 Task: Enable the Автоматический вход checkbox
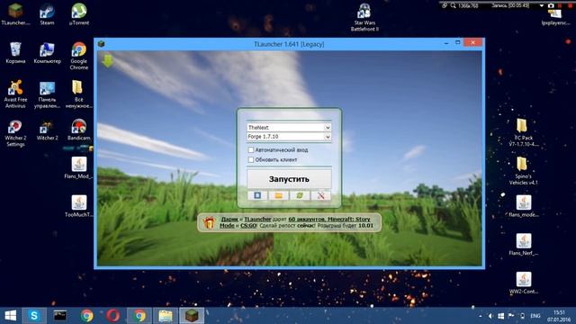click(x=251, y=150)
